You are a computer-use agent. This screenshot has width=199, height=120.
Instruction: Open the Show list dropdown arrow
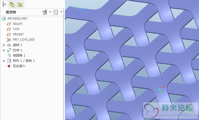61,12
